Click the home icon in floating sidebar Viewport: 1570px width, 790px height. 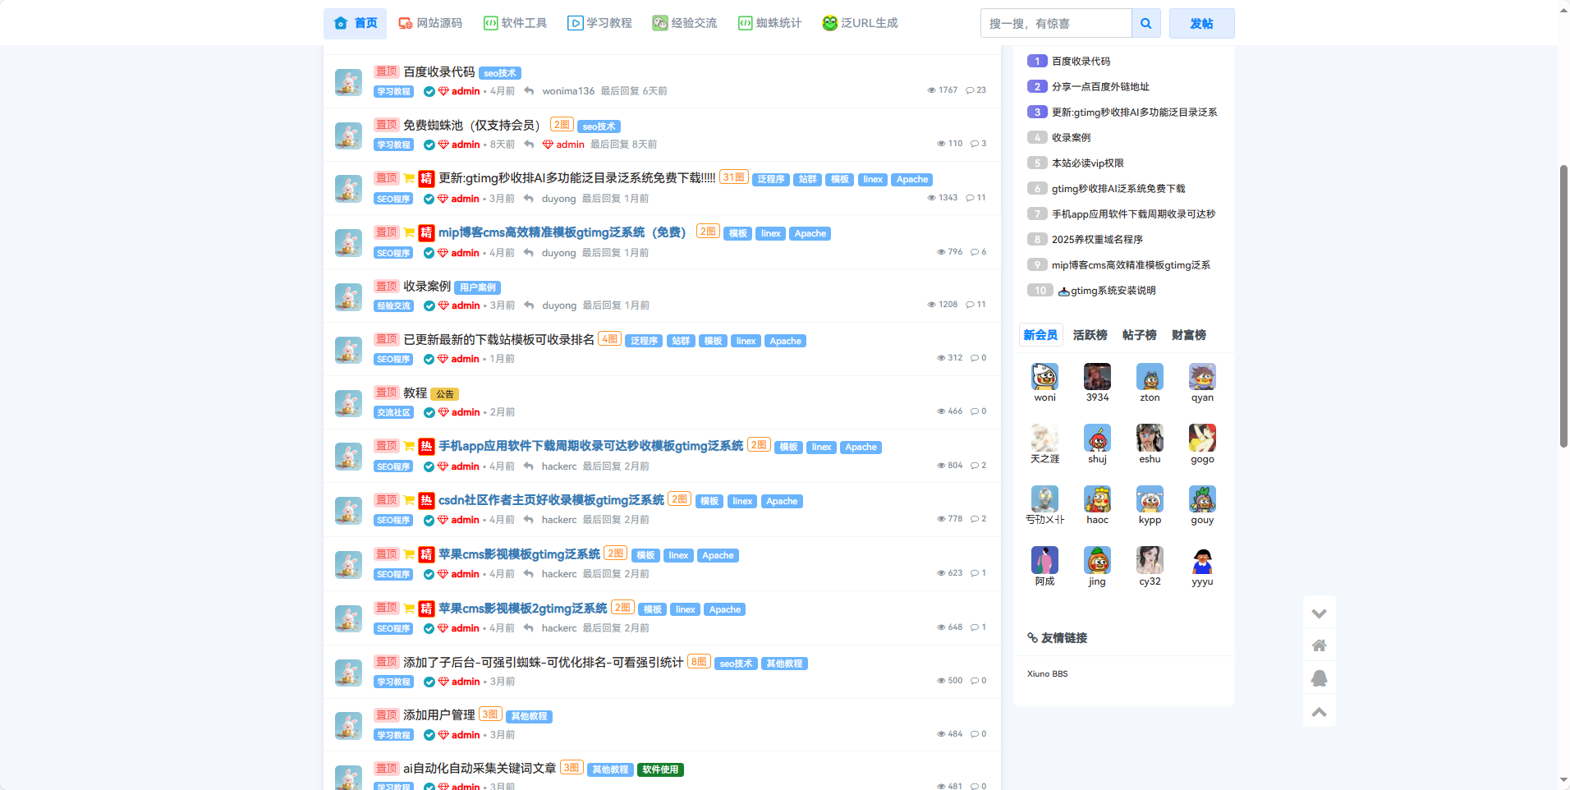(1319, 645)
